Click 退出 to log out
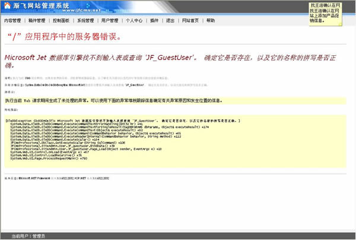The image size is (356, 240). [x=170, y=20]
